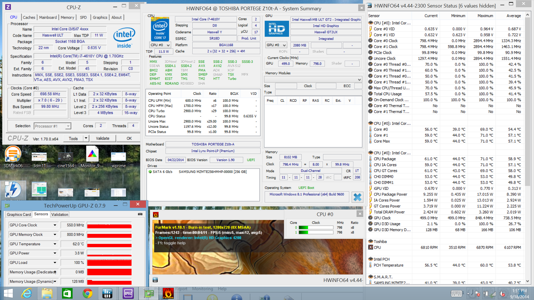Click the CPU-Z OK button

[x=129, y=138]
